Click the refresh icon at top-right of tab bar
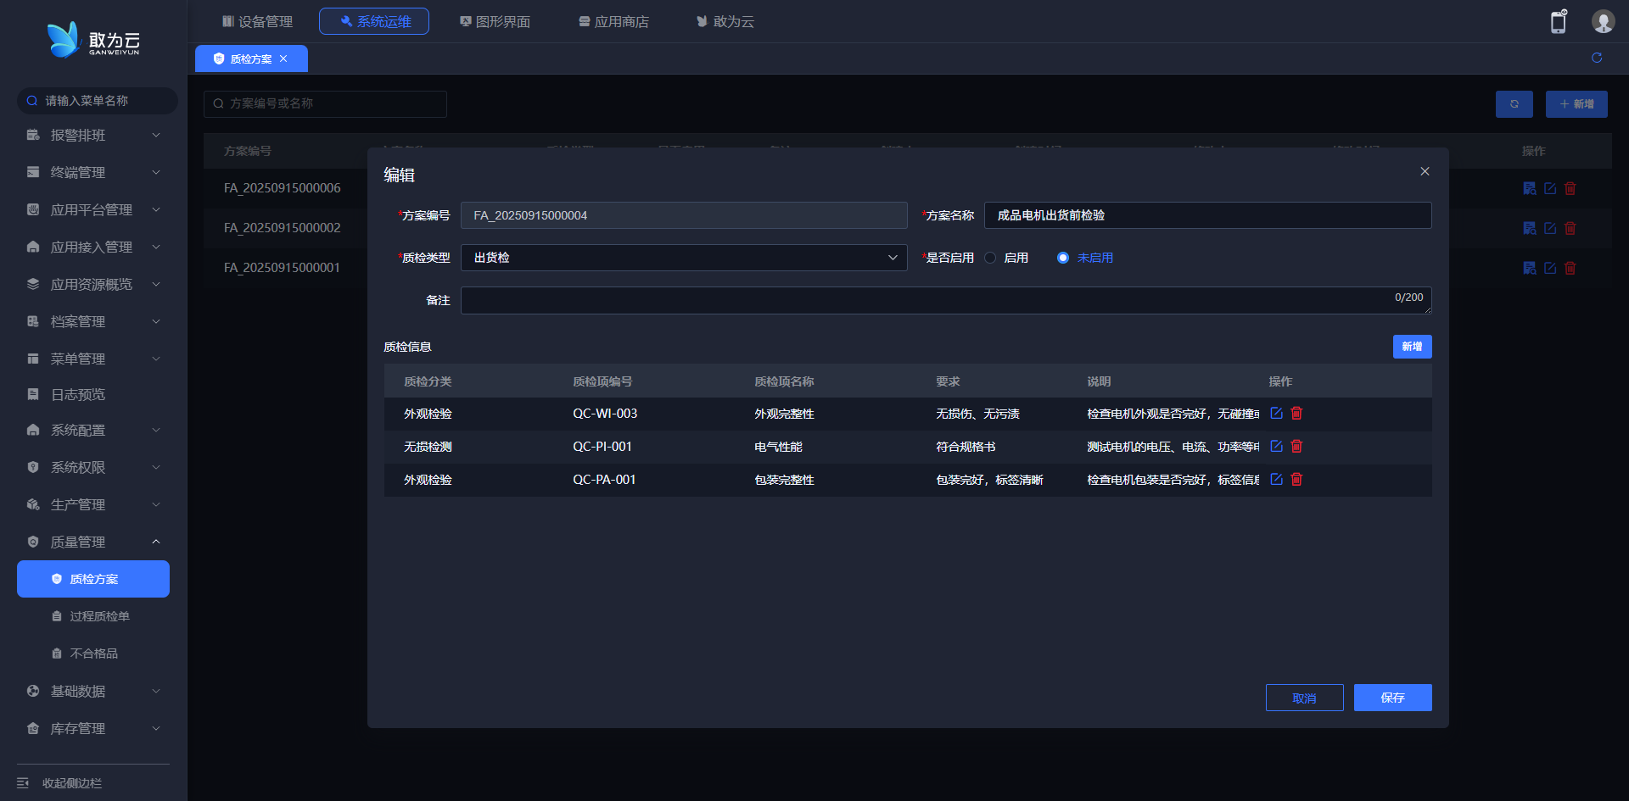Screen dimensions: 1629x801 [1596, 58]
